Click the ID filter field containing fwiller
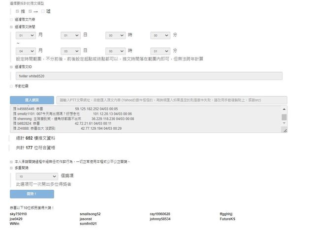Screen dimensions: 315x231 click(x=149, y=76)
